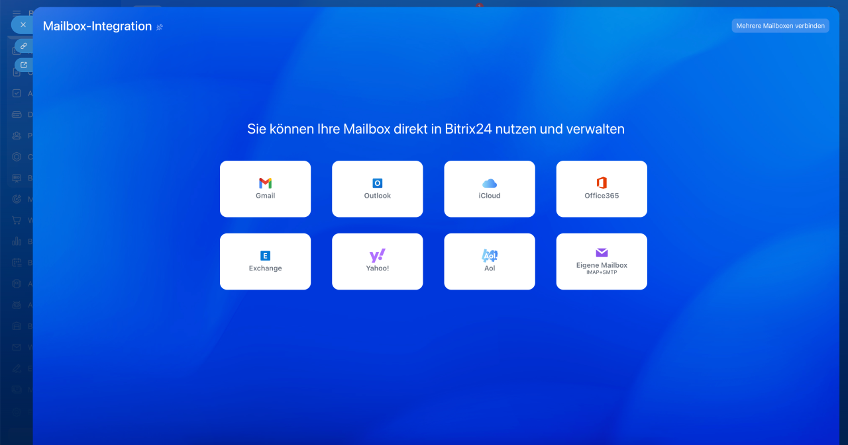Open drive icon in dimmed sidebar

(17, 114)
